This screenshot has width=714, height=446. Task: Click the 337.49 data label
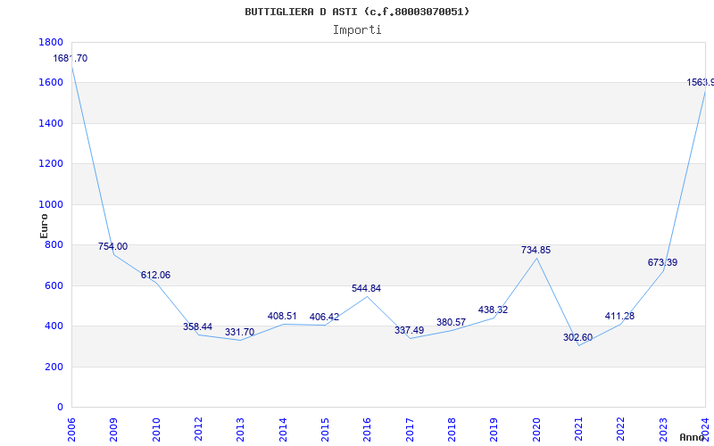409,330
